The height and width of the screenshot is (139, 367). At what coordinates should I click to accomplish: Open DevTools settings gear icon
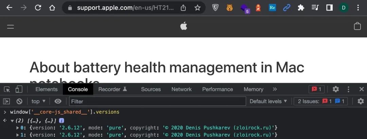(336, 89)
